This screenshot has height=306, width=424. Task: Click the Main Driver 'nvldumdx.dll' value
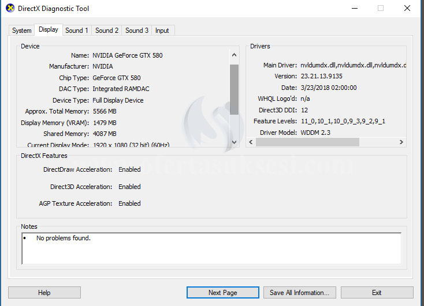[x=353, y=65]
